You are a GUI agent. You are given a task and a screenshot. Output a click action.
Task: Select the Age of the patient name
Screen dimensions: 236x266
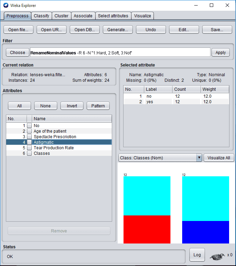tap(50, 131)
